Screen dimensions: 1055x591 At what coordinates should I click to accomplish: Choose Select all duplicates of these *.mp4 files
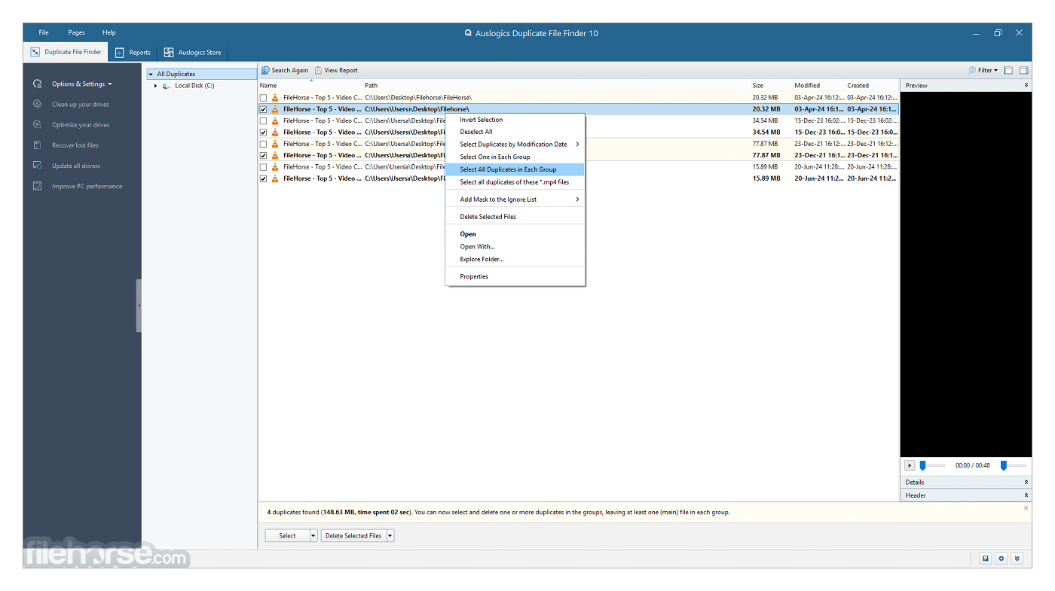coord(515,182)
